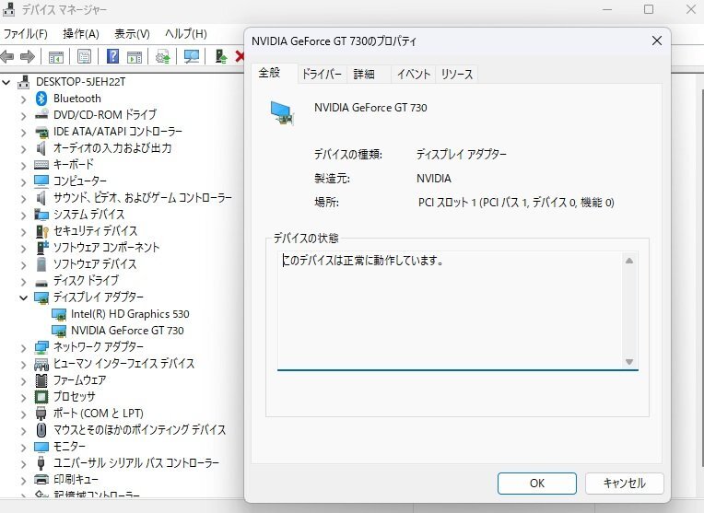Click the keyboard category icon

41,165
